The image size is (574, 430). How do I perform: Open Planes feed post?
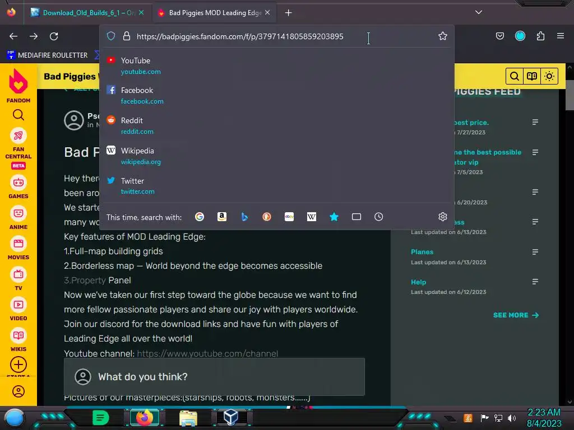click(x=422, y=252)
